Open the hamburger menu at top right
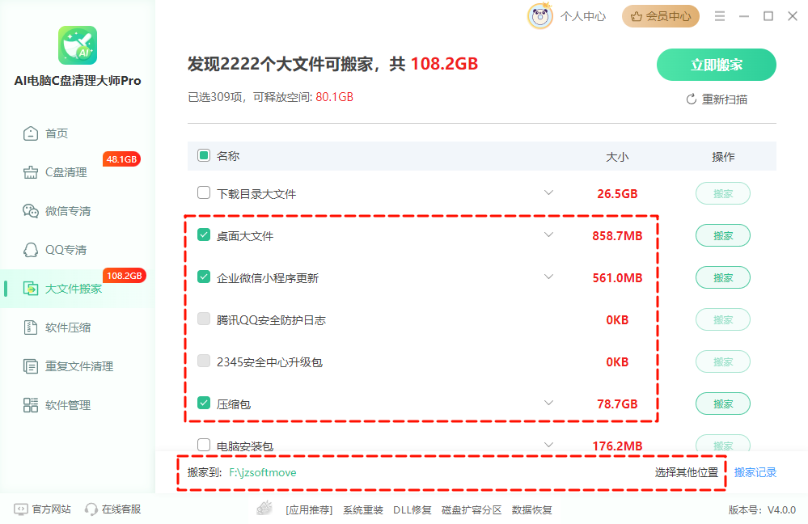This screenshot has height=524, width=808. coord(719,15)
